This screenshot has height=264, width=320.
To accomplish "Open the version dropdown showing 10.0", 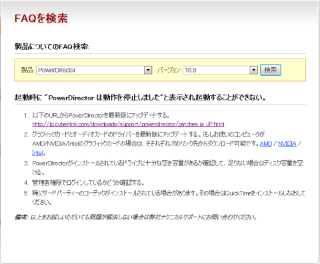I will point(220,70).
